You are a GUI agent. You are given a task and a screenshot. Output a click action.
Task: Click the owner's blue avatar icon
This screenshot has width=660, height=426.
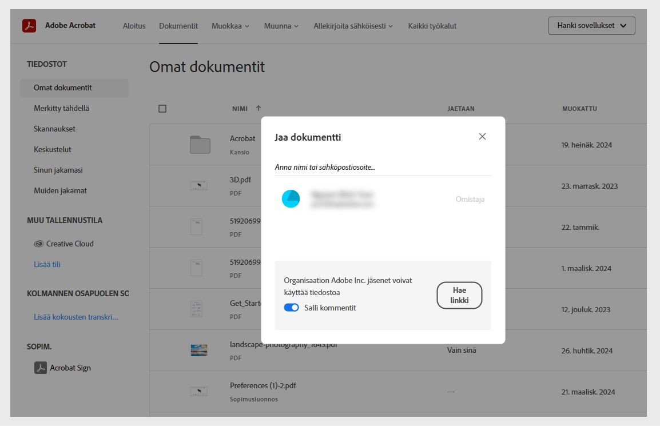pos(291,198)
